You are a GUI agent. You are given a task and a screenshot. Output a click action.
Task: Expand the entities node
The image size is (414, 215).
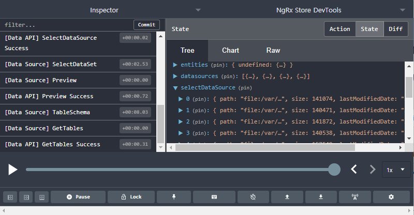[175, 65]
